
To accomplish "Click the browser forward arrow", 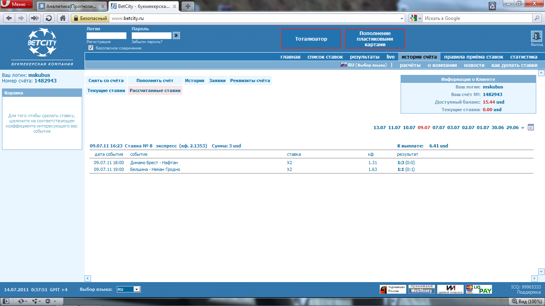I will [x=21, y=18].
